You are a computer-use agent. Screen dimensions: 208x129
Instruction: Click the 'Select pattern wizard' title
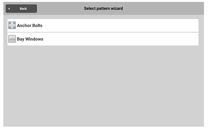click(103, 8)
